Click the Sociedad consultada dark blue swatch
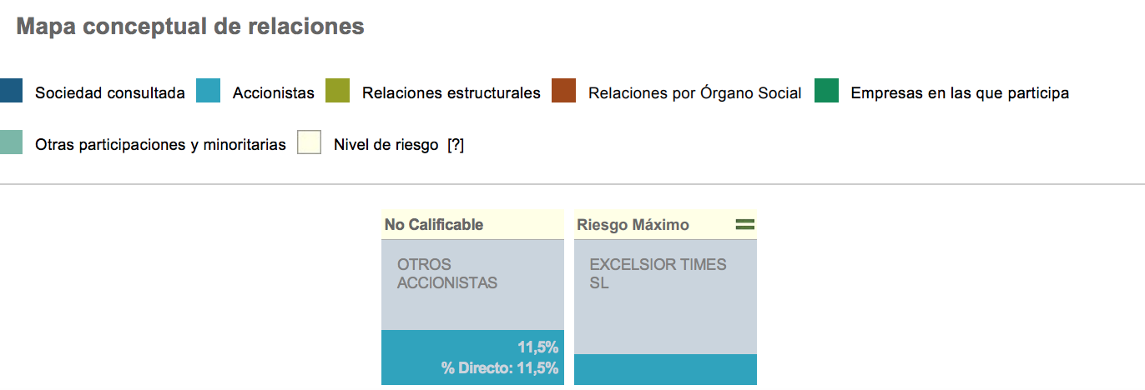 (x=12, y=92)
